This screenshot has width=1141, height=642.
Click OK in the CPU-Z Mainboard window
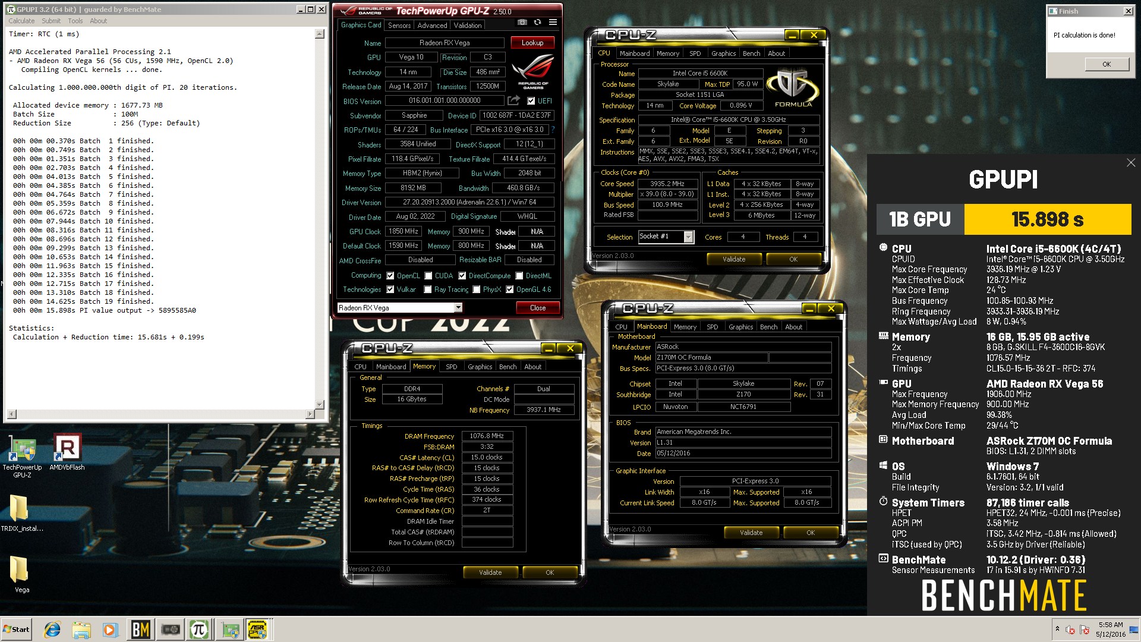coord(811,533)
